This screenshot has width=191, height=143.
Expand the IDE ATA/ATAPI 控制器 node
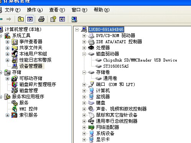coord(84,42)
